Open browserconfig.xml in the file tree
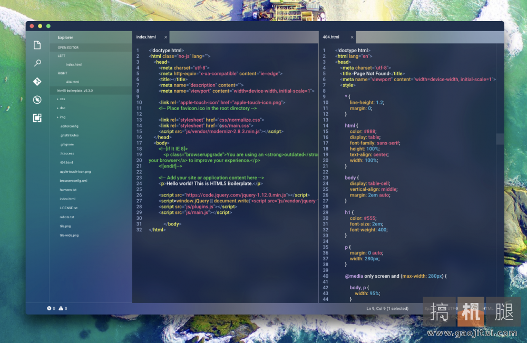This screenshot has width=527, height=343. click(73, 181)
